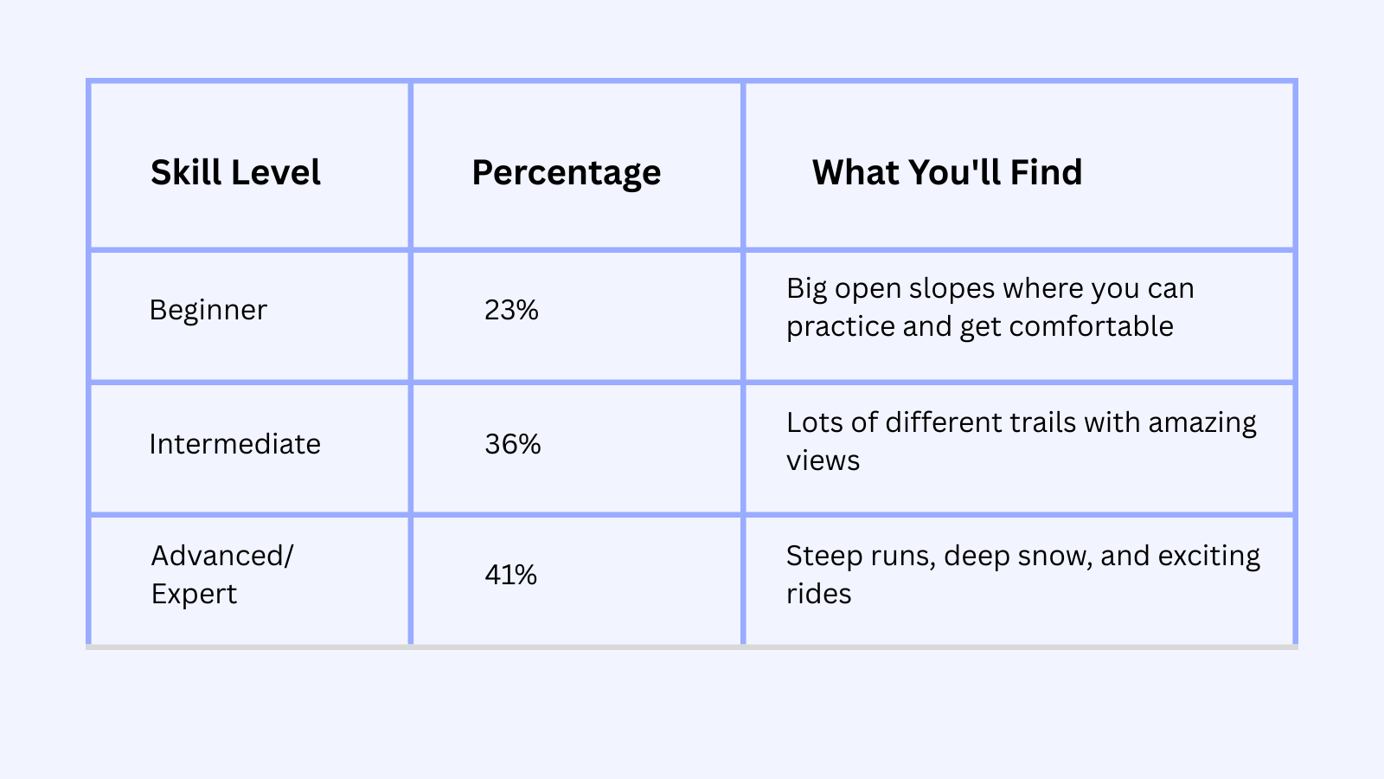Click the table's right outer border
1384x779 pixels.
1295,364
